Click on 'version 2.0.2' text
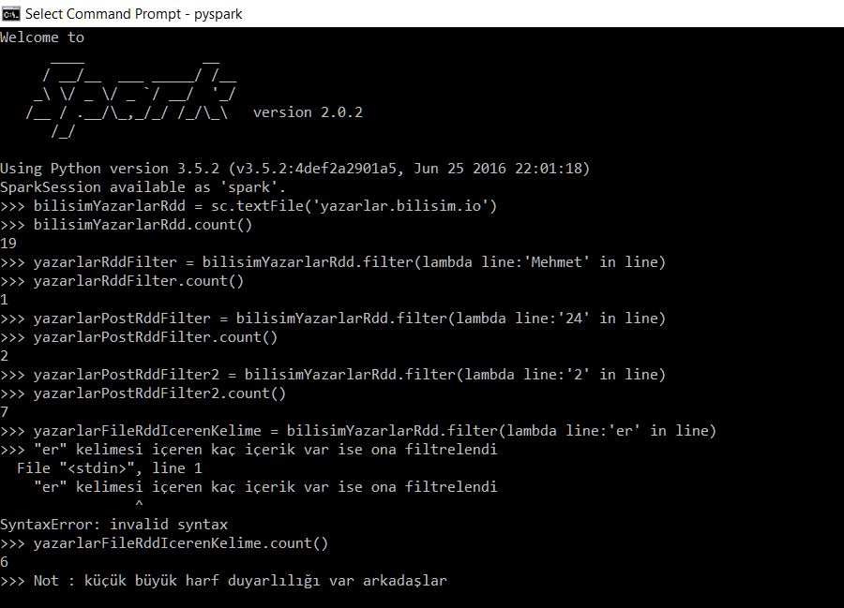Image resolution: width=844 pixels, height=608 pixels. [x=308, y=112]
